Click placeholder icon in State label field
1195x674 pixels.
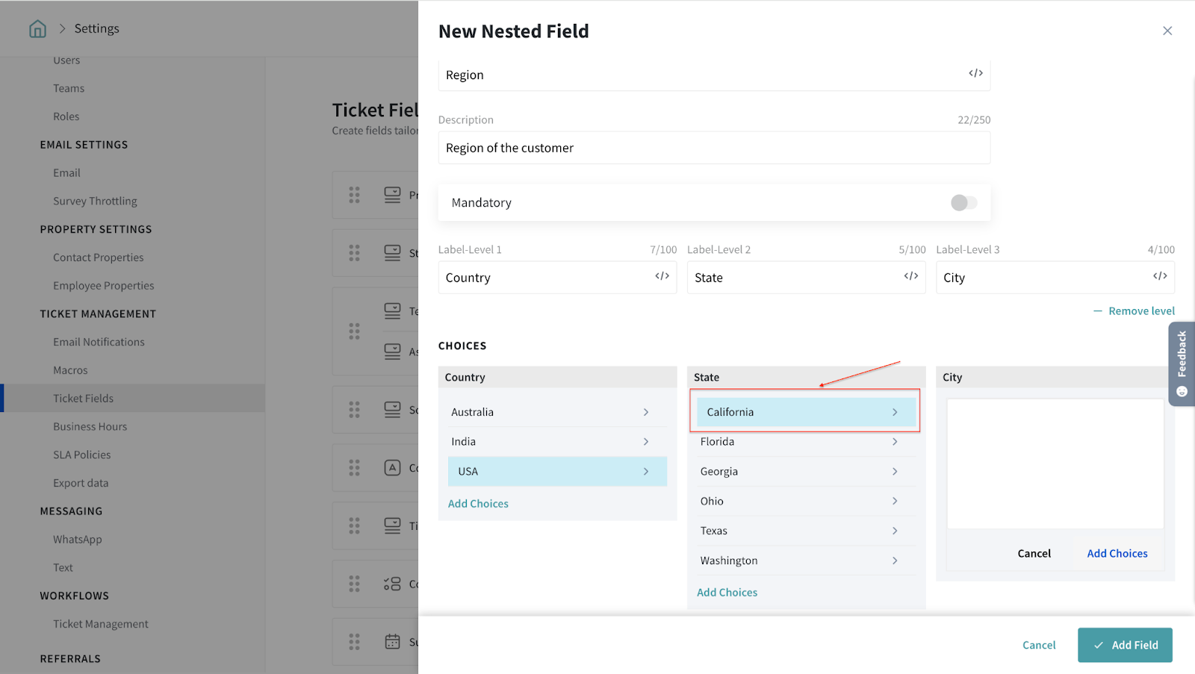pos(910,276)
